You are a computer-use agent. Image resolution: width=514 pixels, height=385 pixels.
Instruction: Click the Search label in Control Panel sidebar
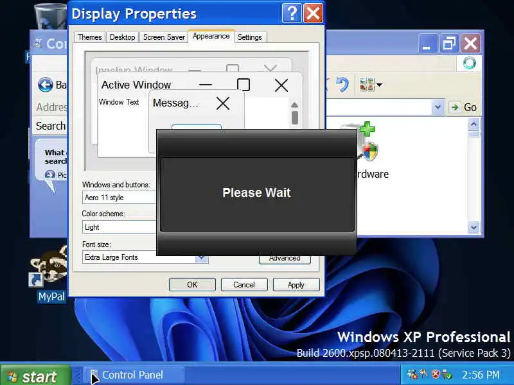click(x=51, y=126)
